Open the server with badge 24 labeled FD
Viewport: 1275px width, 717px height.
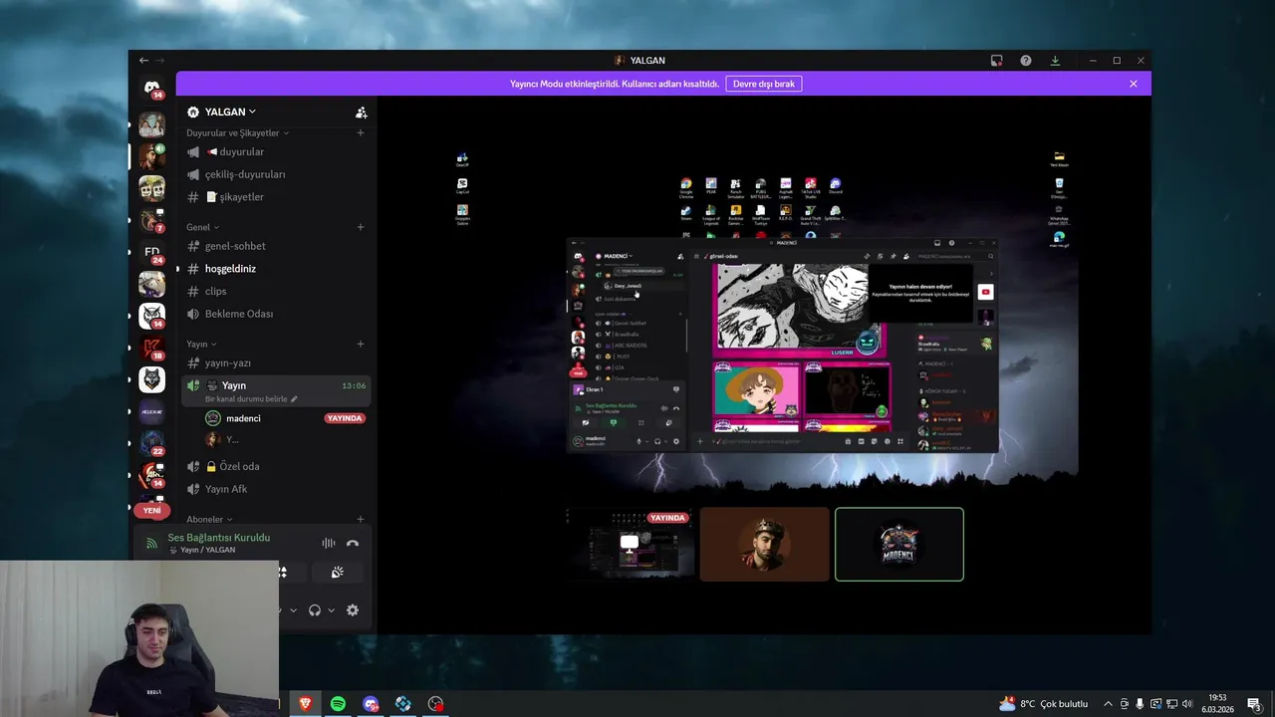click(151, 252)
